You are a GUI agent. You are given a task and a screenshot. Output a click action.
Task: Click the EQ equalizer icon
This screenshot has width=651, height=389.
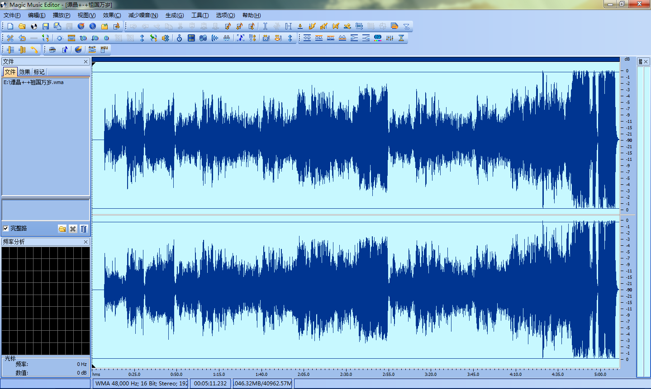(378, 38)
